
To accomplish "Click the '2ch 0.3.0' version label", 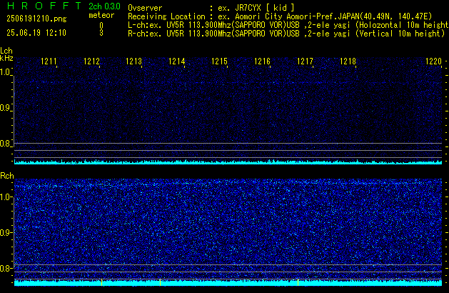I will [104, 6].
